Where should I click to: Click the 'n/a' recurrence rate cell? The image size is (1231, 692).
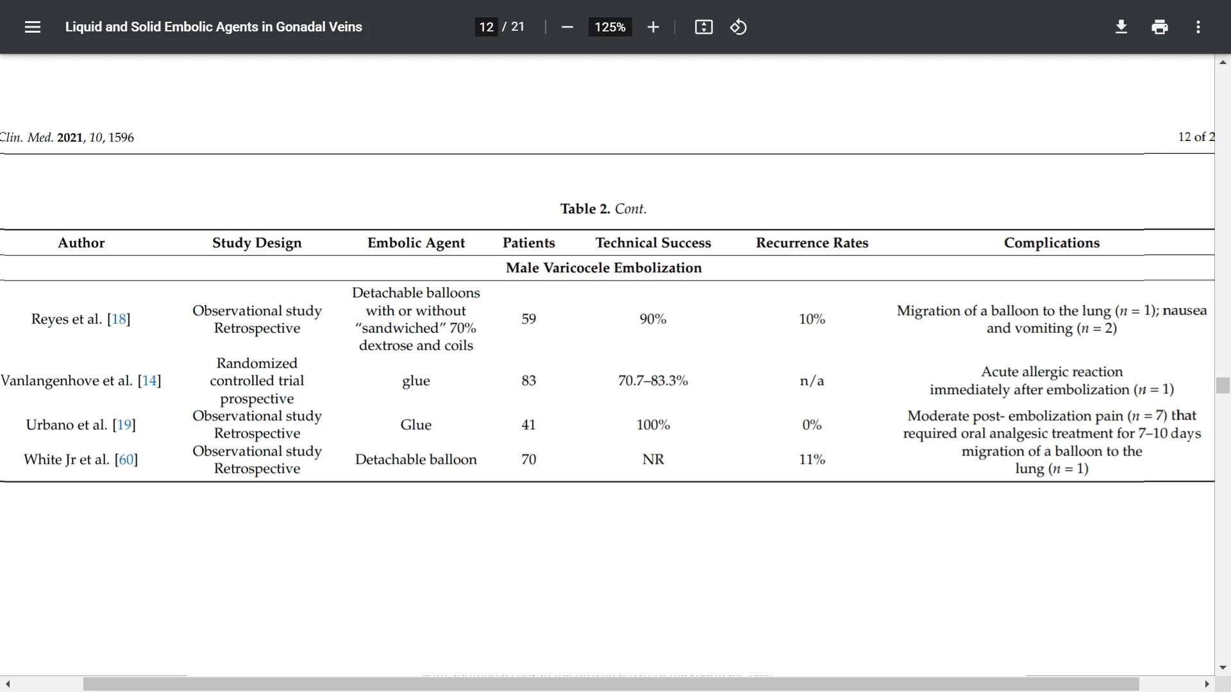coord(812,381)
